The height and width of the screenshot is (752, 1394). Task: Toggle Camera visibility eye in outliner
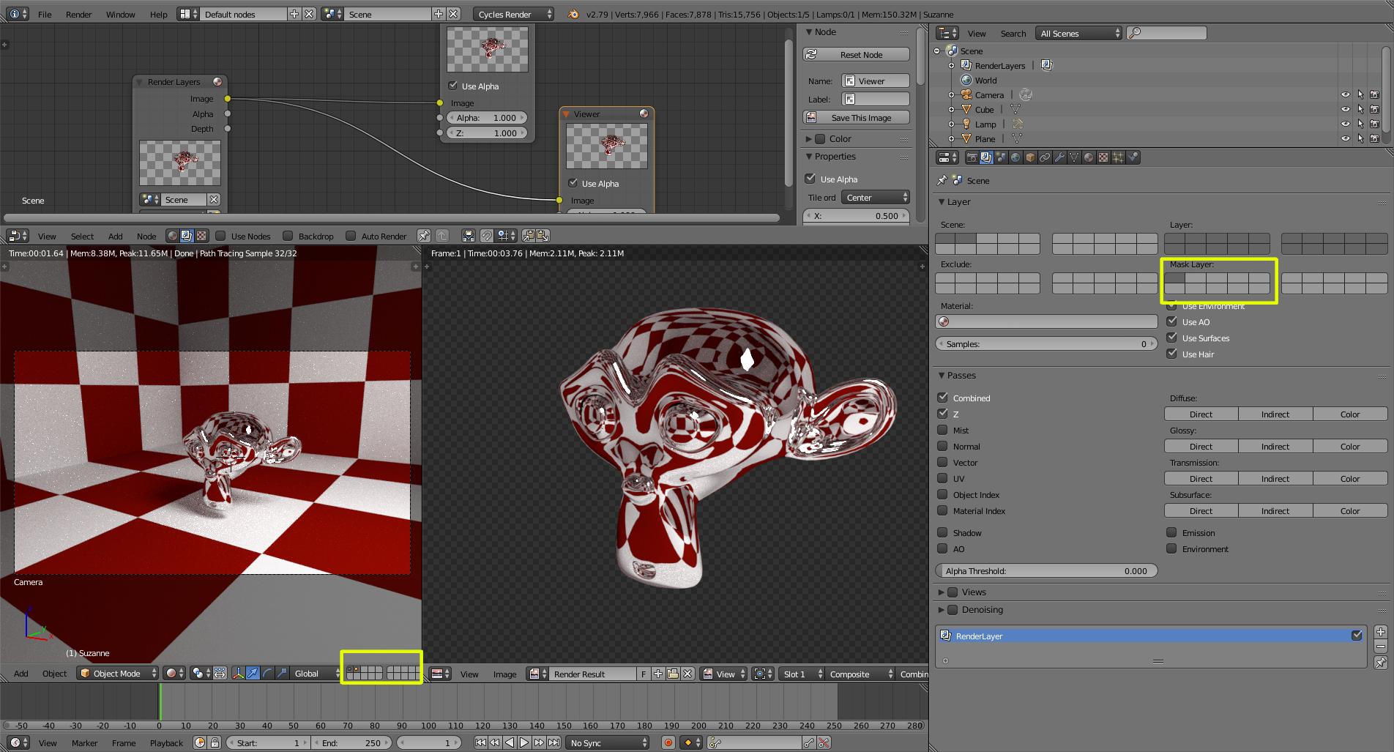[x=1345, y=94]
